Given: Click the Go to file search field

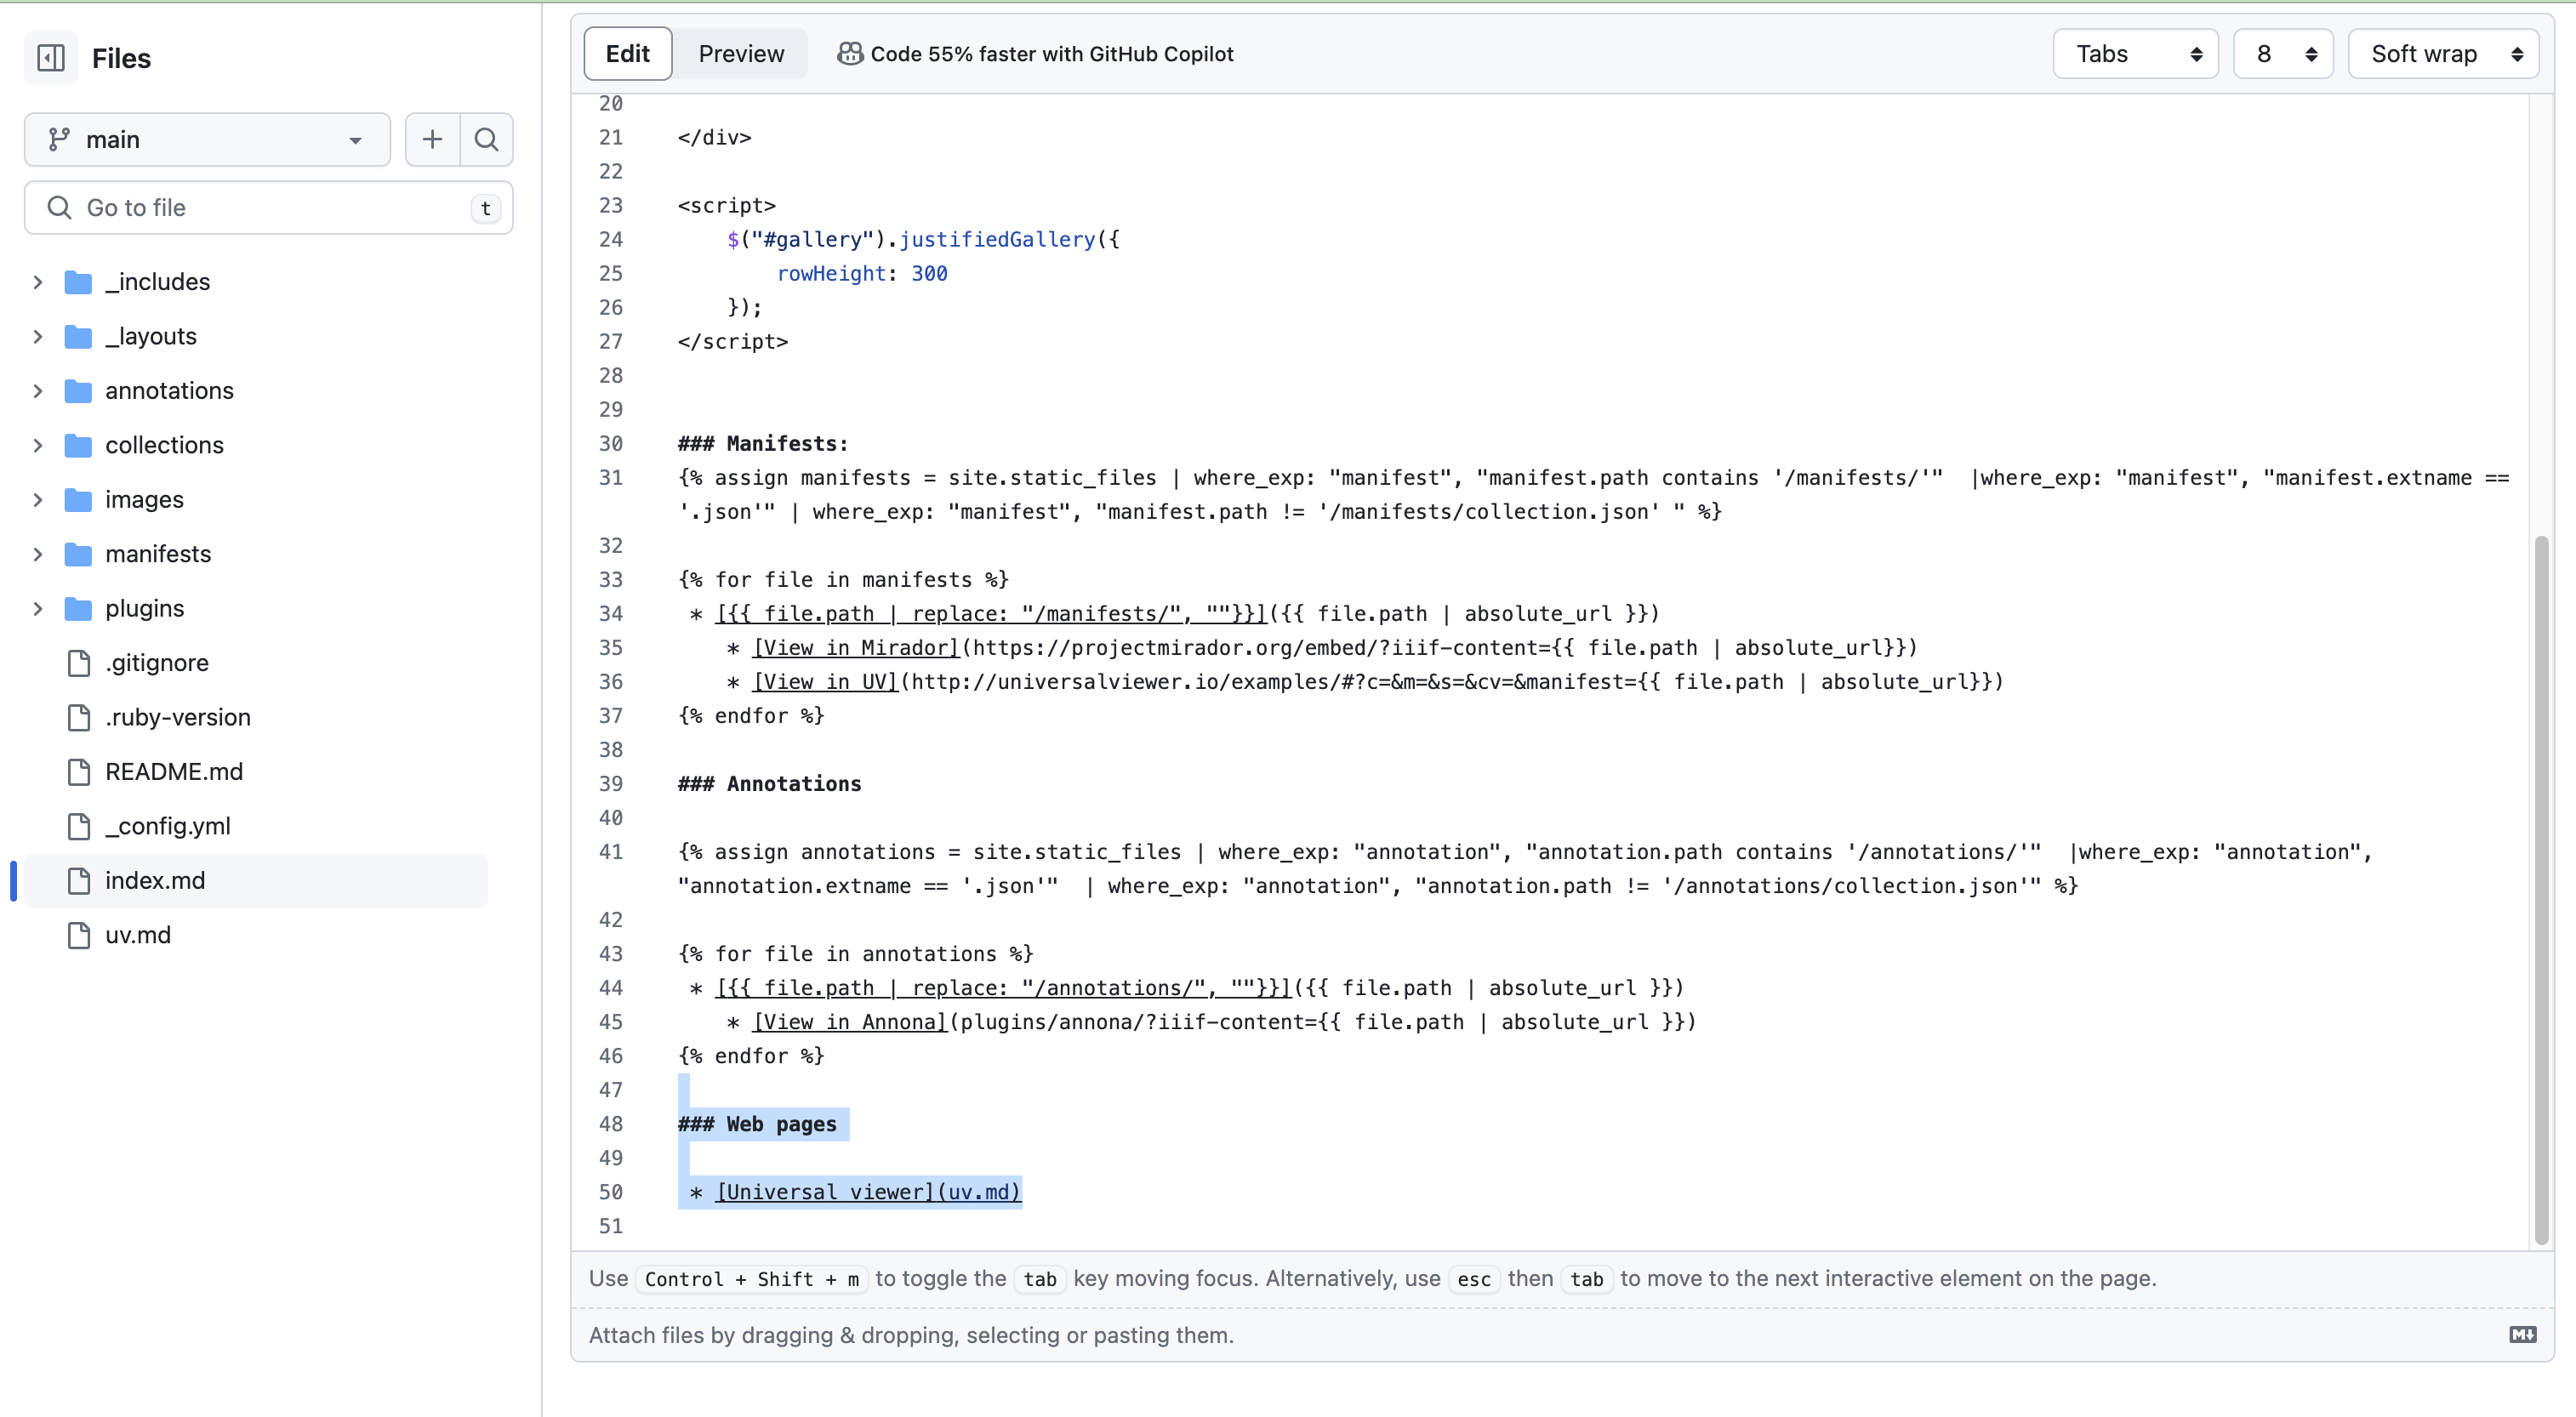Looking at the screenshot, I should point(268,208).
